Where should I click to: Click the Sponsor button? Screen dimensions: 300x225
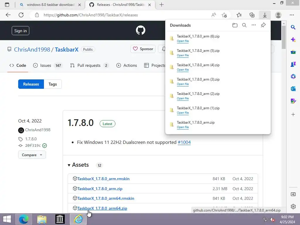(143, 49)
